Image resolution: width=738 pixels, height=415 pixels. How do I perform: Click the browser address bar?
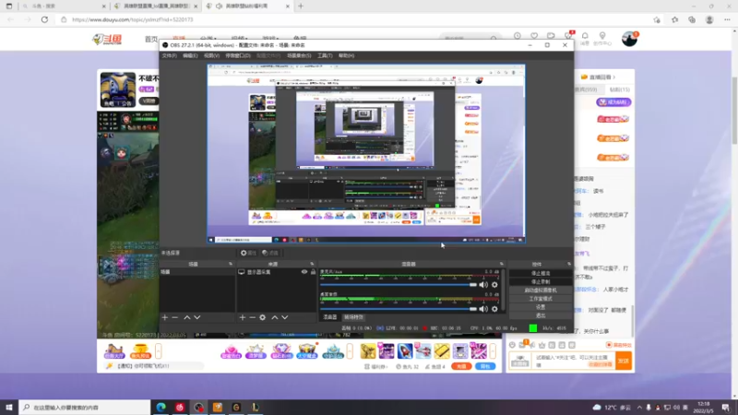tap(353, 19)
